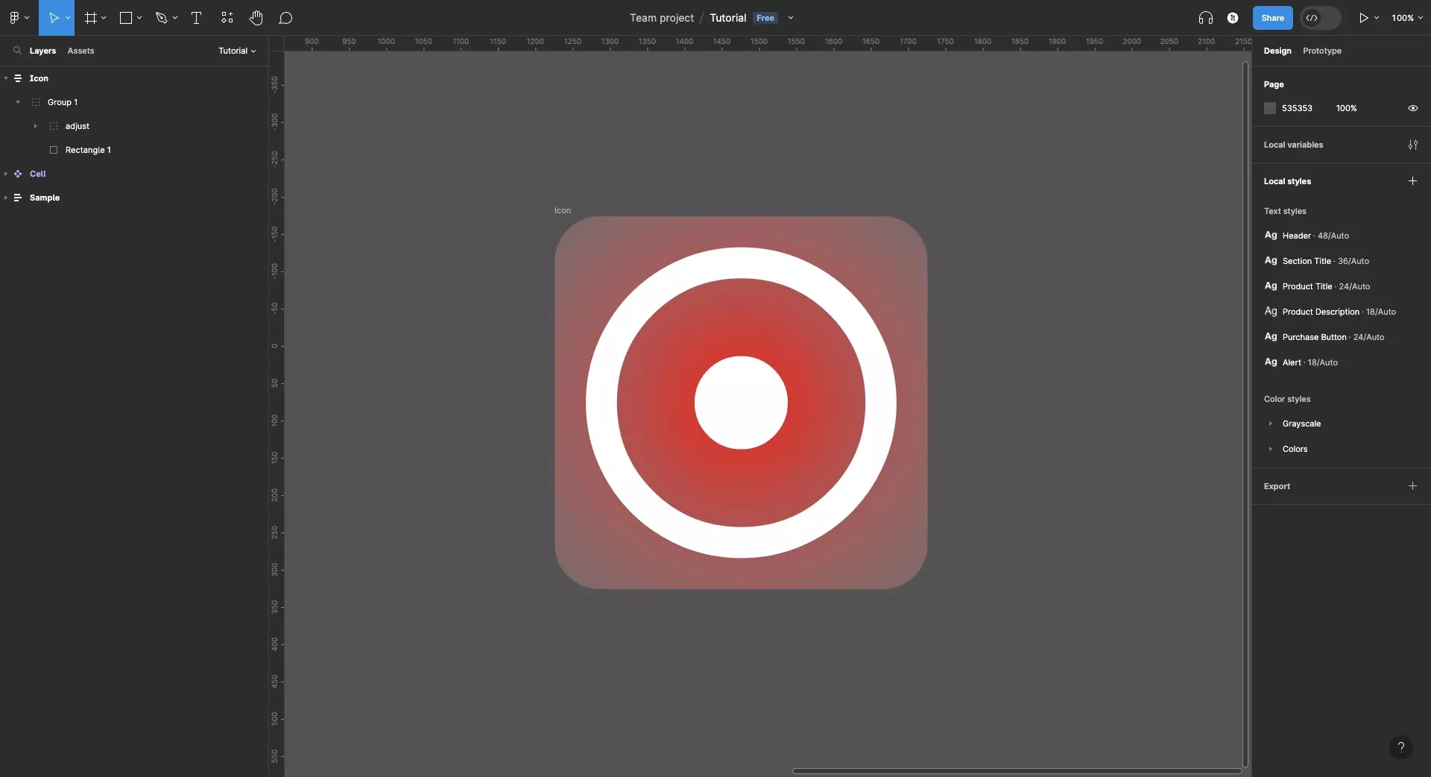
Task: Expand the Sample frame layer
Action: [6, 198]
